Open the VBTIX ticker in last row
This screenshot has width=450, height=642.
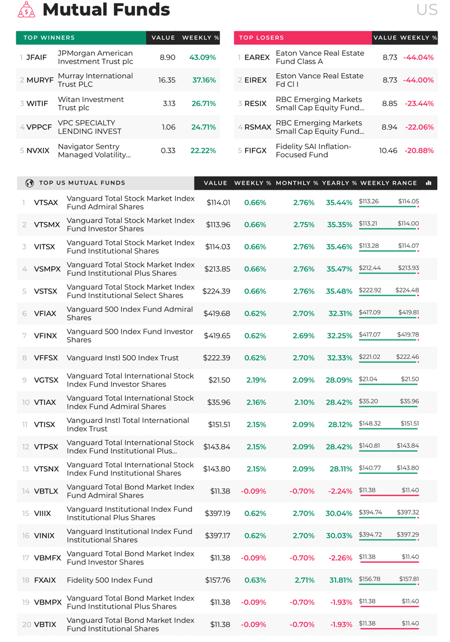45,624
